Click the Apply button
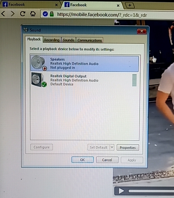 tap(132, 160)
